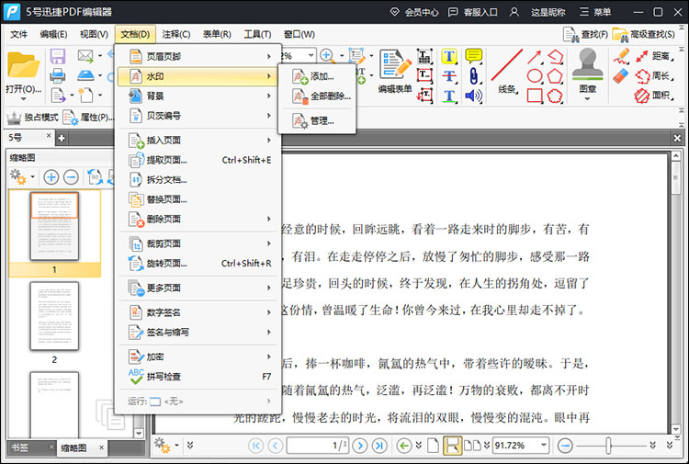Select the sticky note comment tool
Image resolution: width=689 pixels, height=464 pixels.
coord(474,56)
